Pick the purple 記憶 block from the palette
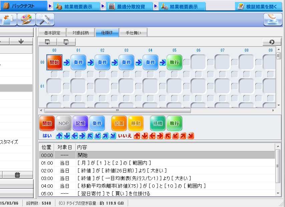This screenshot has height=207, width=285. pyautogui.click(x=80, y=123)
